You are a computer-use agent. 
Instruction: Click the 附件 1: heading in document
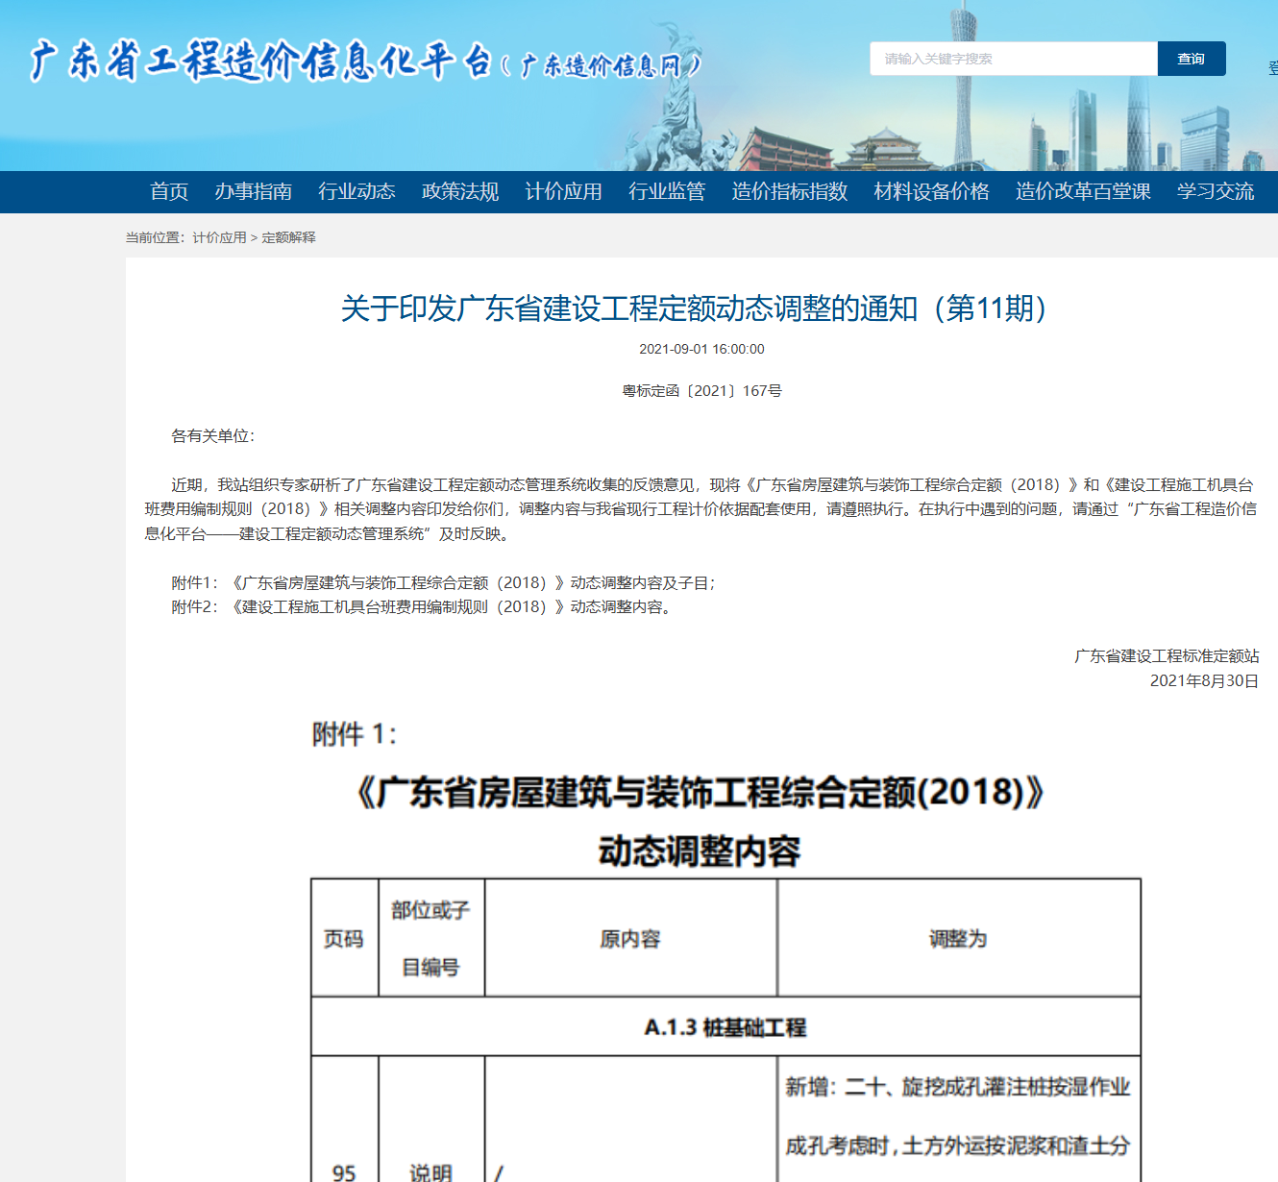point(355,735)
